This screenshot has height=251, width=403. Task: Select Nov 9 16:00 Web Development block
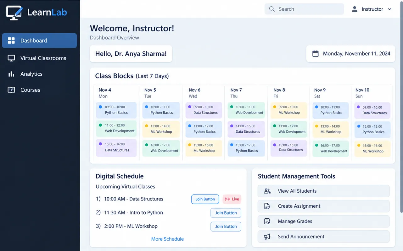pos(331,148)
